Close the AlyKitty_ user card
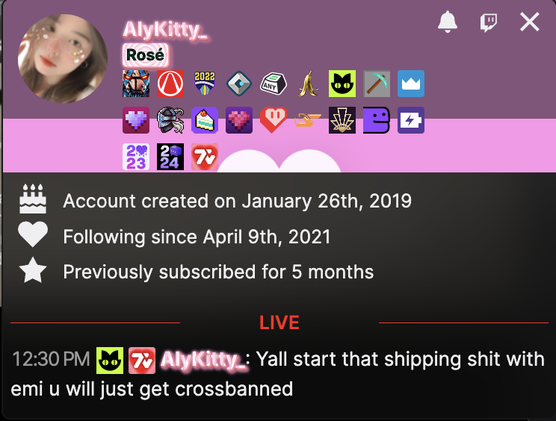The image size is (556, 421). 530,22
